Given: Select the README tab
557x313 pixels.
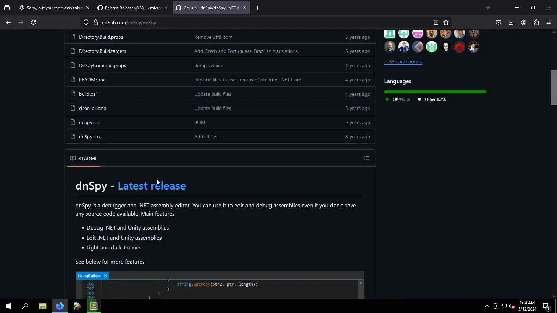Looking at the screenshot, I should (84, 158).
